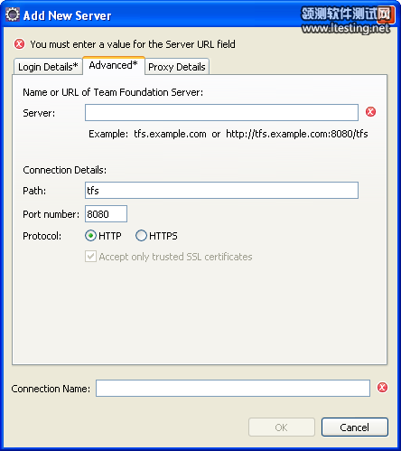The height and width of the screenshot is (451, 401).
Task: Select the HTTP protocol radio button
Action: click(90, 236)
